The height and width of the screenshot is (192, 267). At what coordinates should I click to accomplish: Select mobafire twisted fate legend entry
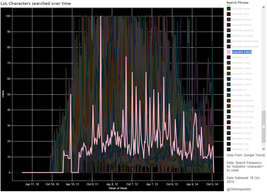coord(245,47)
